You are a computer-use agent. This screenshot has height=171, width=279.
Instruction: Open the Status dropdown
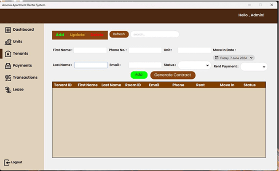[x=194, y=65]
